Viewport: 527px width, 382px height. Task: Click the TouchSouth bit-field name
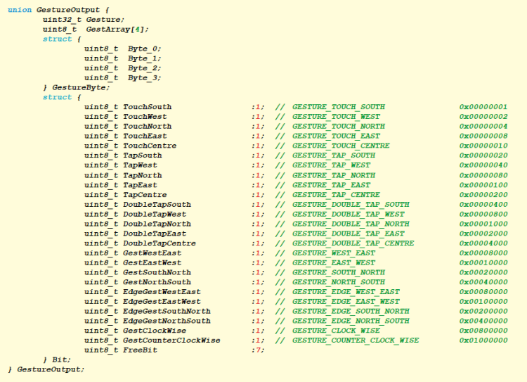coord(147,107)
